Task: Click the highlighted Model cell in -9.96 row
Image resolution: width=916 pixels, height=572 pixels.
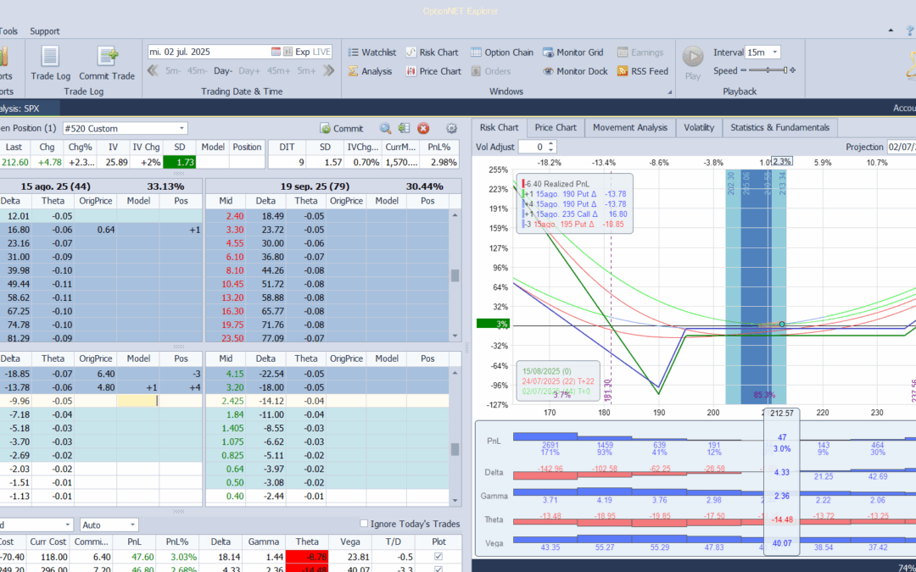Action: coord(138,401)
